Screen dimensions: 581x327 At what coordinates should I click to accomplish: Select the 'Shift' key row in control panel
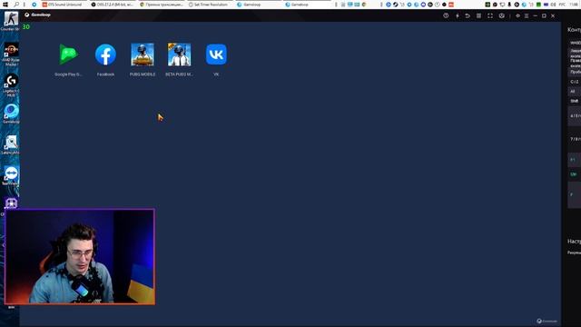575,101
